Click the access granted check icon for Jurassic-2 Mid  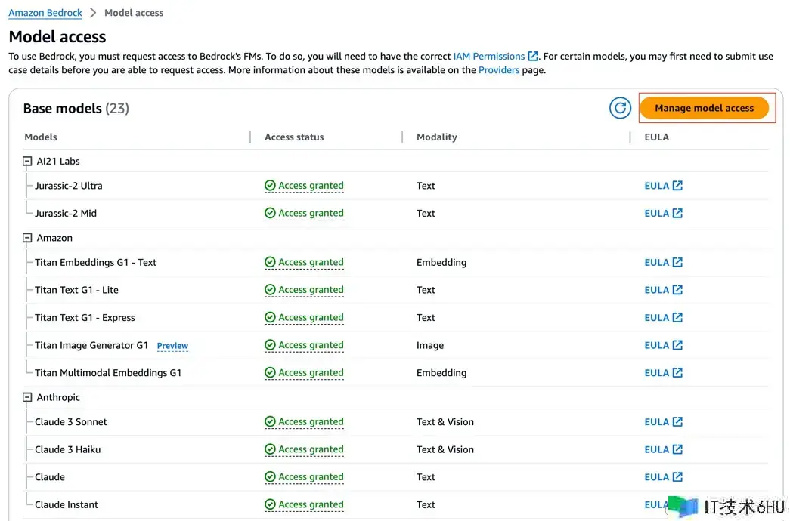(270, 214)
